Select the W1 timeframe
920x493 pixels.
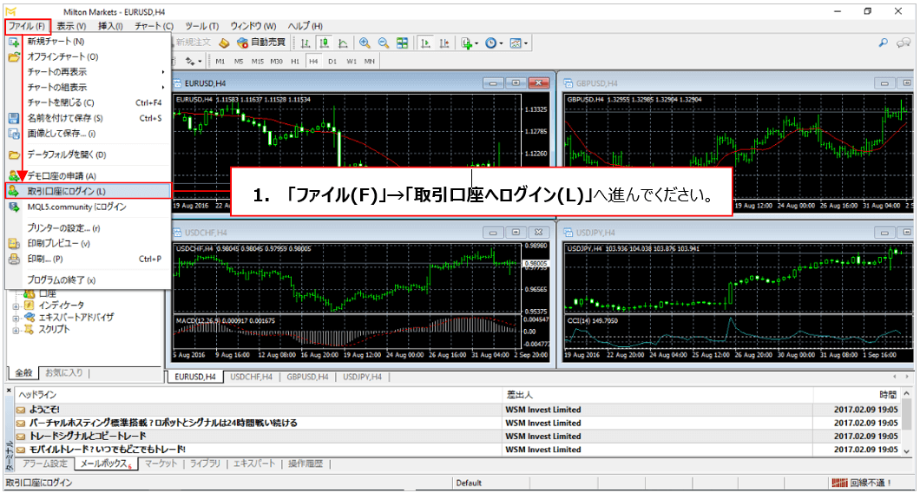tap(352, 61)
